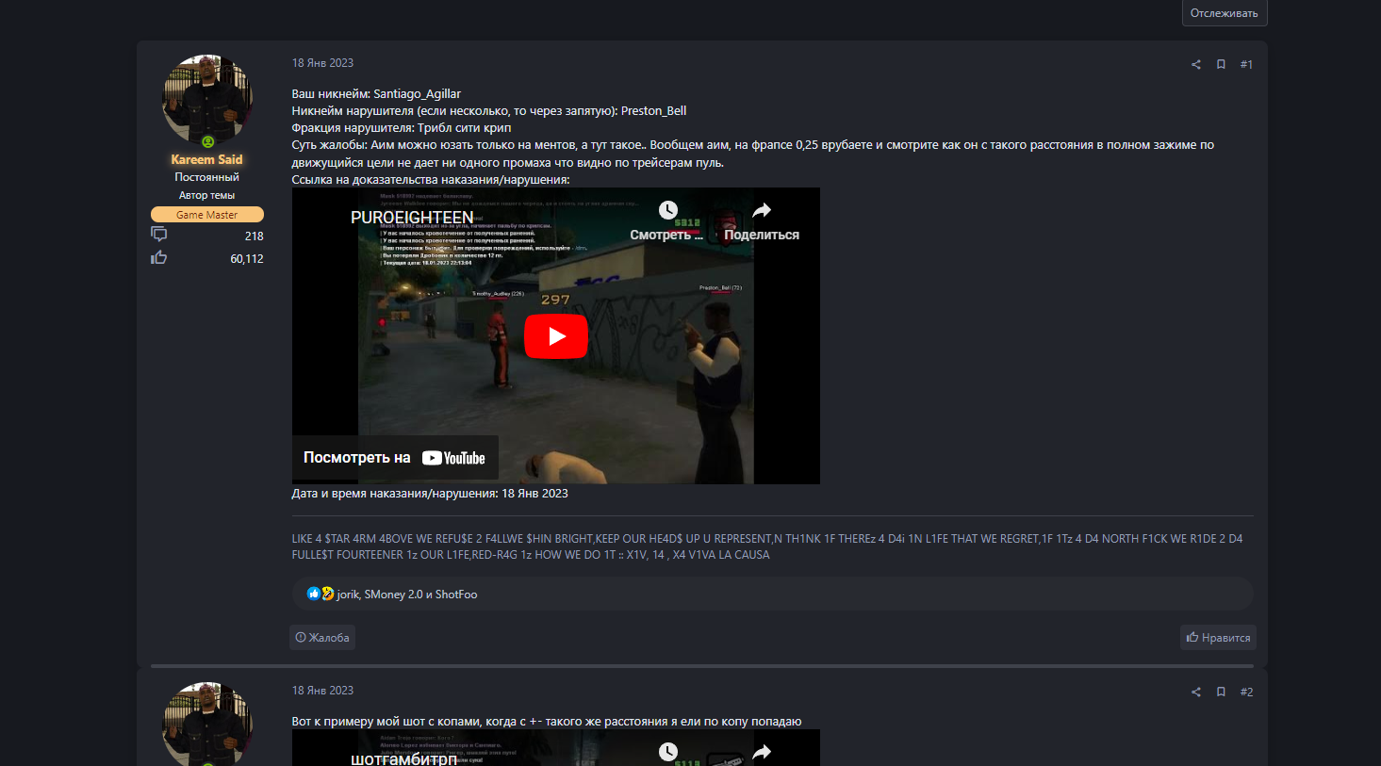
Task: Play the PUROEIGHTEEN YouTube video
Action: pyautogui.click(x=556, y=336)
